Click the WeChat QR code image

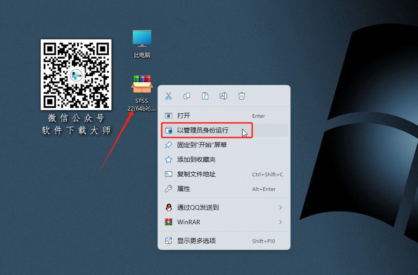click(76, 74)
